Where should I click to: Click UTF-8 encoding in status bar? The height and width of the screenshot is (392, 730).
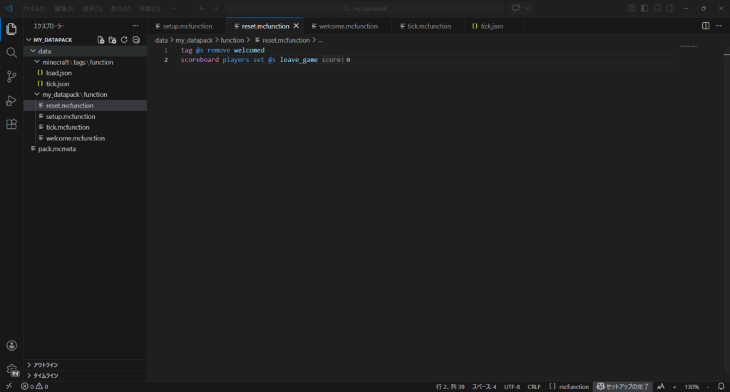pos(512,386)
